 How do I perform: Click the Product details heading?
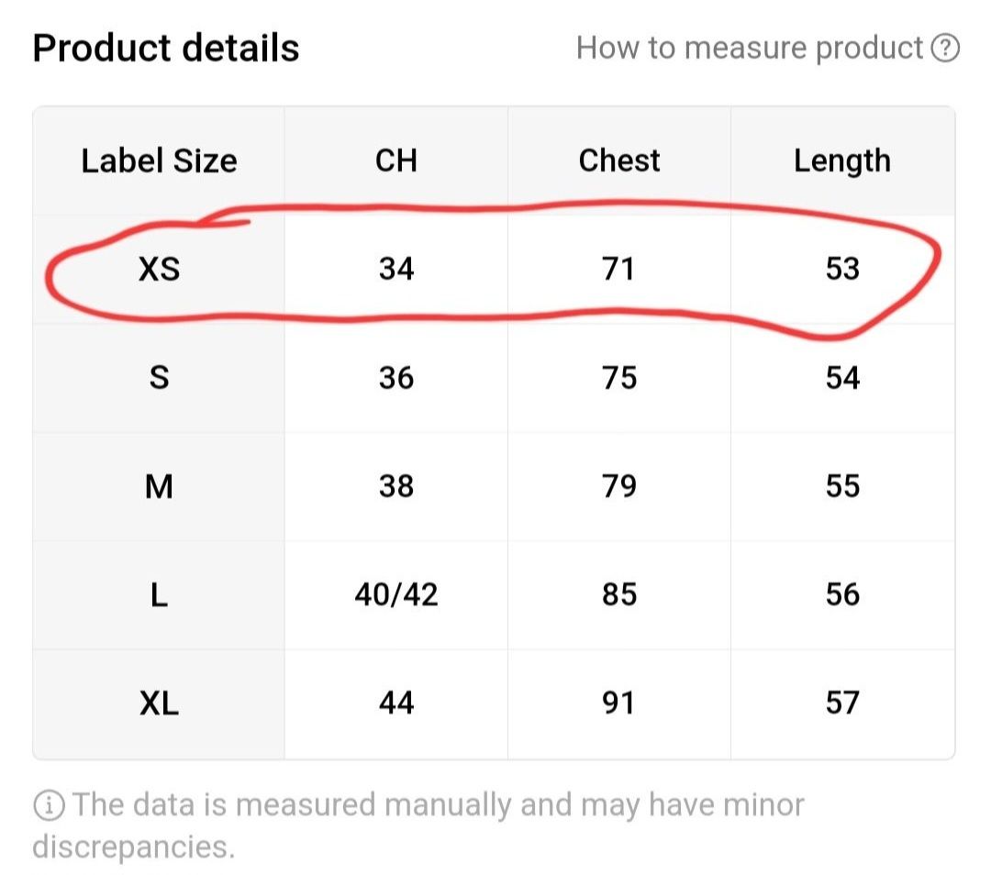click(165, 49)
